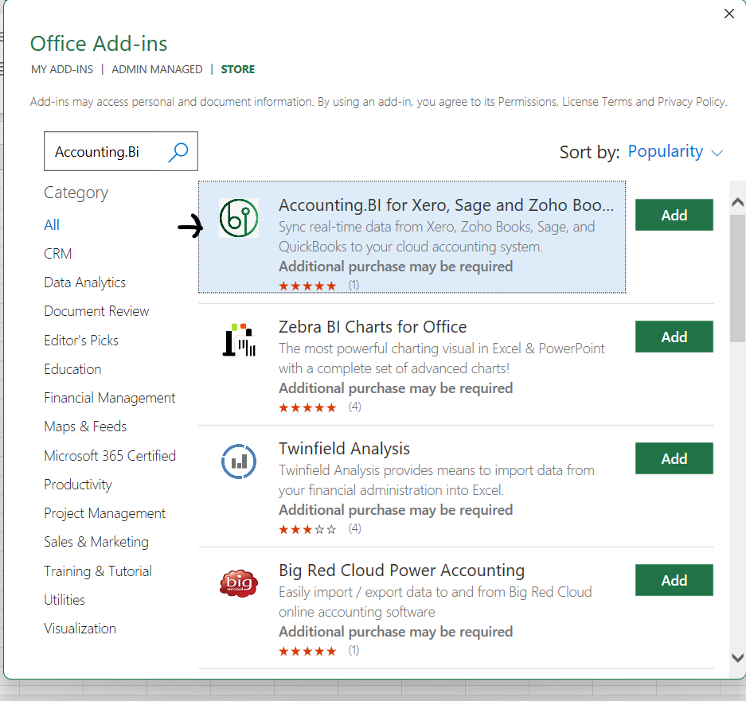Image resolution: width=746 pixels, height=701 pixels.
Task: Click the scroll down arrow of results list
Action: click(x=738, y=658)
